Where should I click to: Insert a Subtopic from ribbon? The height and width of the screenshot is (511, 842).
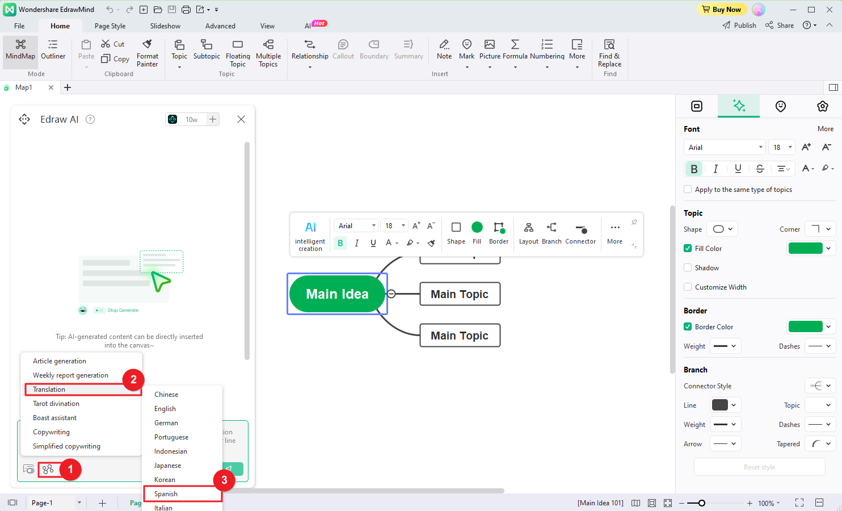tap(207, 50)
